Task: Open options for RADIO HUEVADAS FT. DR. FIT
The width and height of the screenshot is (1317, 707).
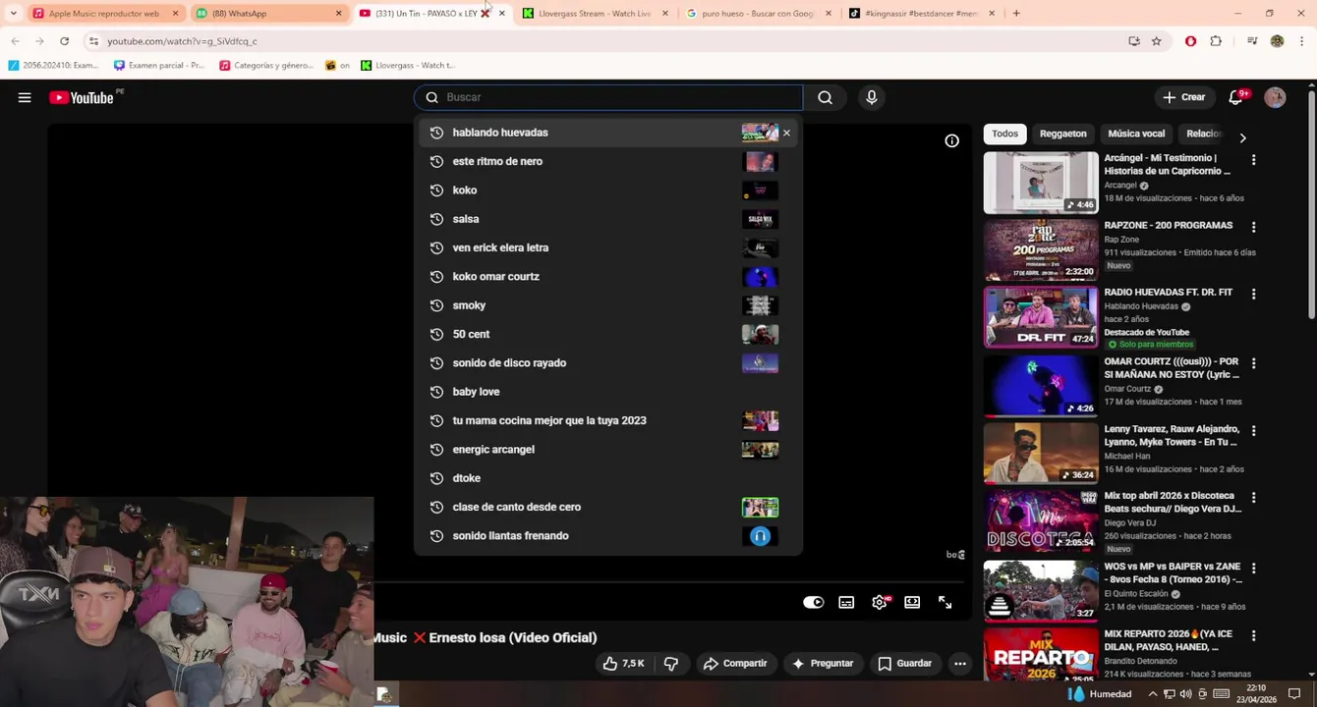Action: [1253, 294]
